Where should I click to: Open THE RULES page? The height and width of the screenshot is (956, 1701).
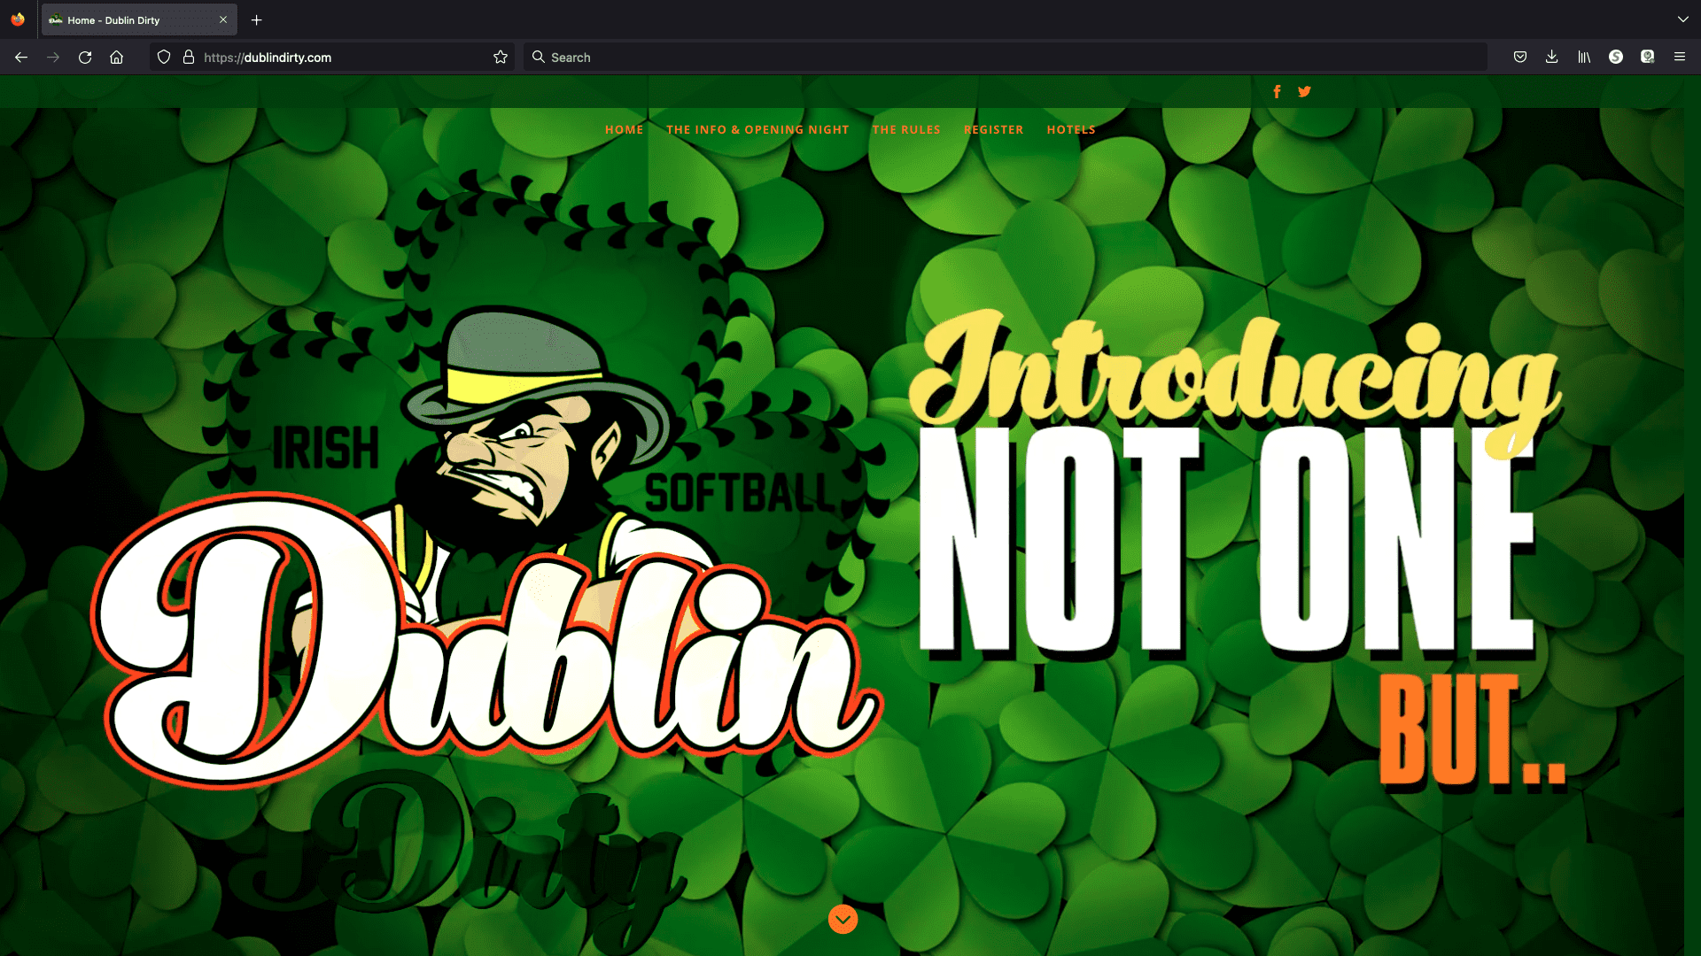coord(906,130)
